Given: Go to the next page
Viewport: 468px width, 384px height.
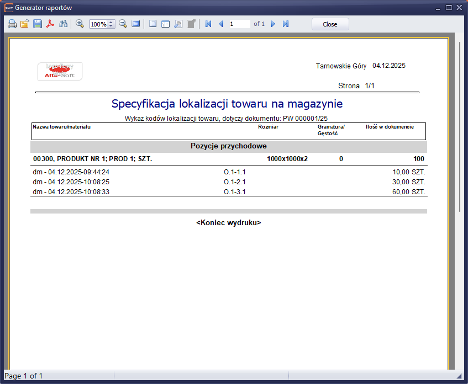Looking at the screenshot, I should 273,24.
